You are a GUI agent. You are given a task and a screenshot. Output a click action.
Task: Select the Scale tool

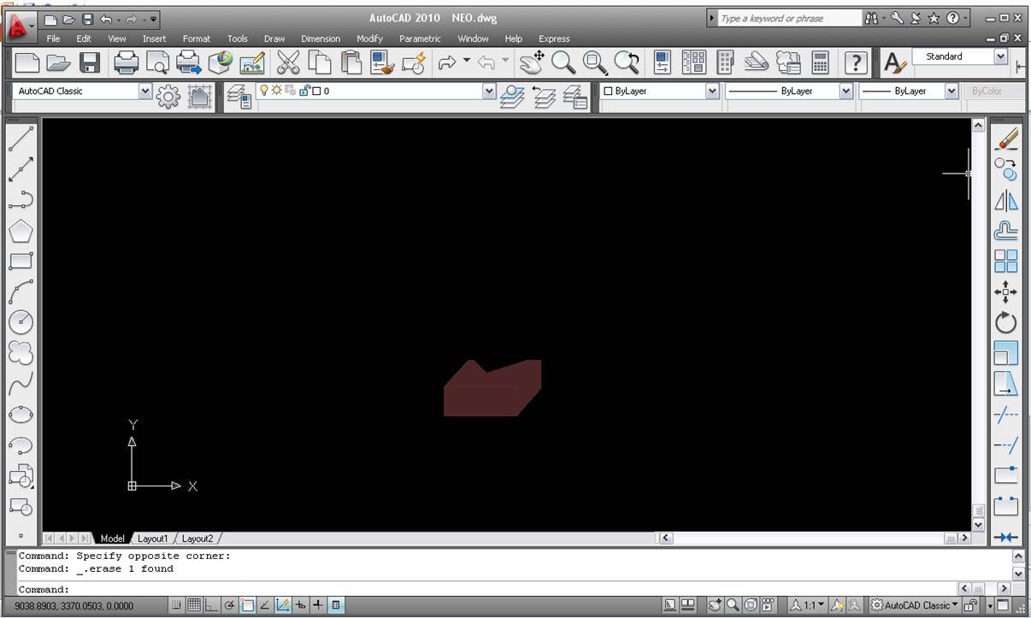[1006, 353]
